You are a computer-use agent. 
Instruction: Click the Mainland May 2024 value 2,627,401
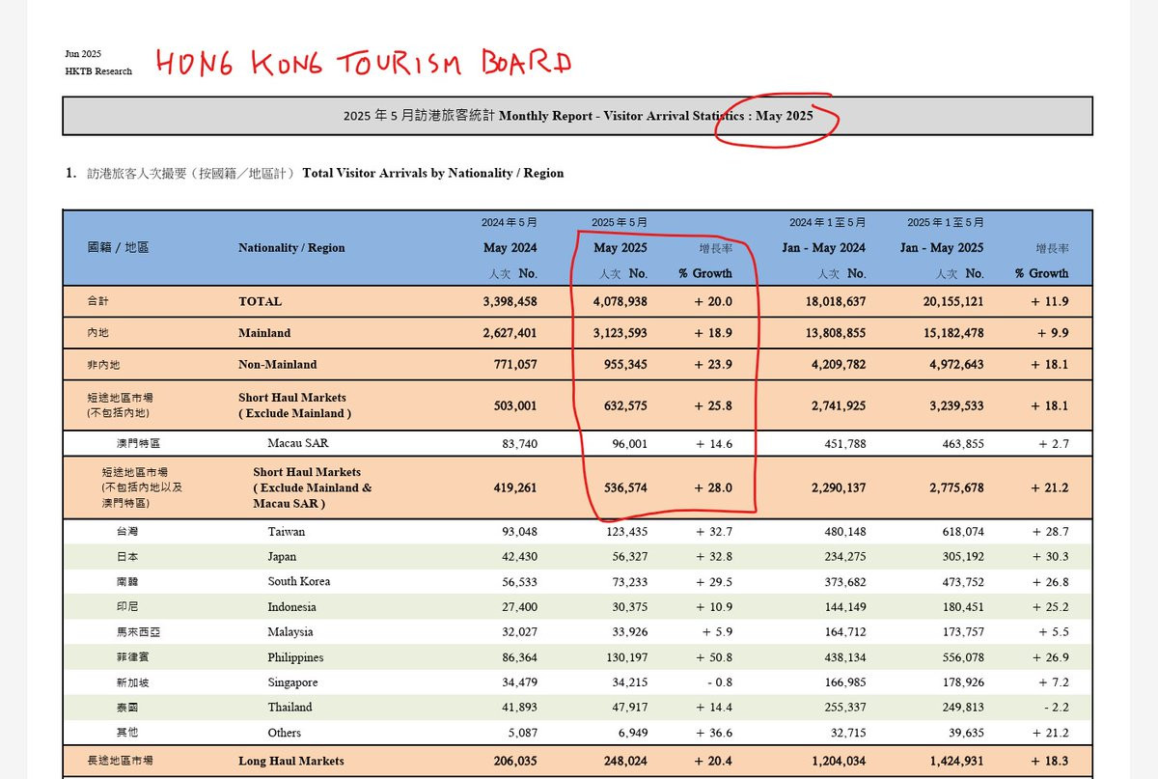coord(510,333)
